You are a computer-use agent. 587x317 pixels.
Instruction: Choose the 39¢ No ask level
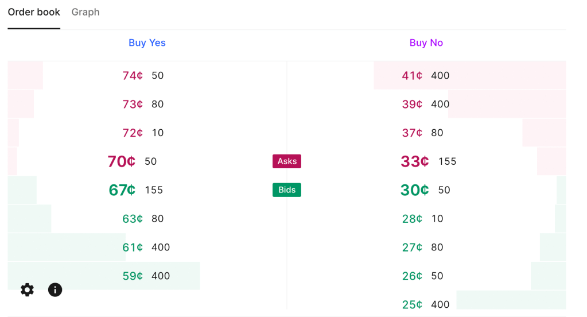412,104
